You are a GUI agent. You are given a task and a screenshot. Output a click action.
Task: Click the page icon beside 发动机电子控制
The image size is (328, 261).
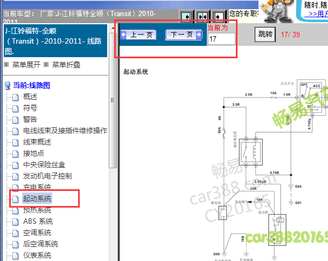click(x=15, y=176)
